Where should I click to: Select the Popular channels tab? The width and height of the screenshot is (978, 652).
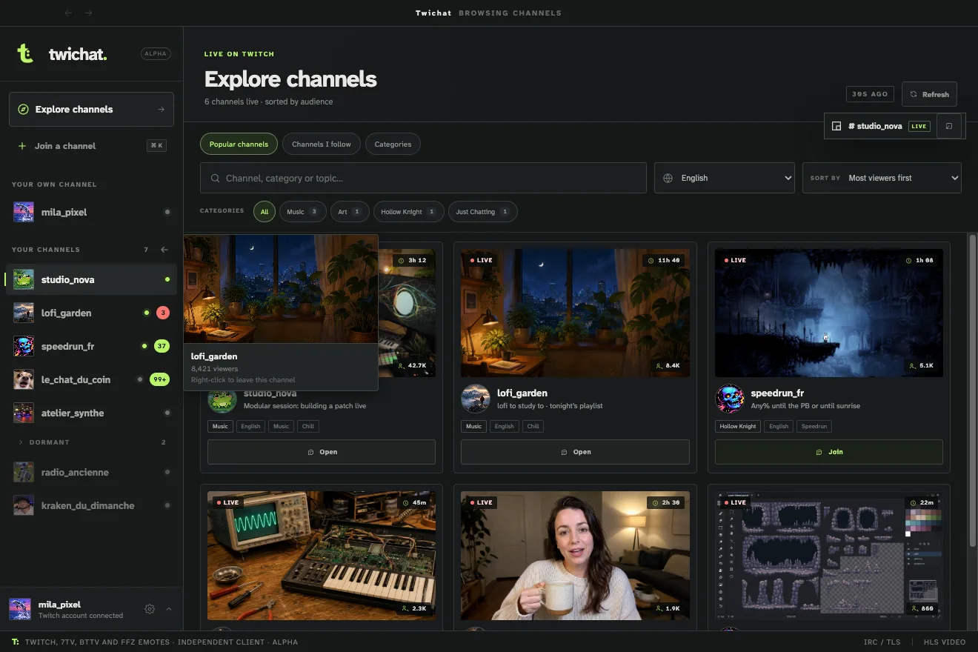(239, 144)
